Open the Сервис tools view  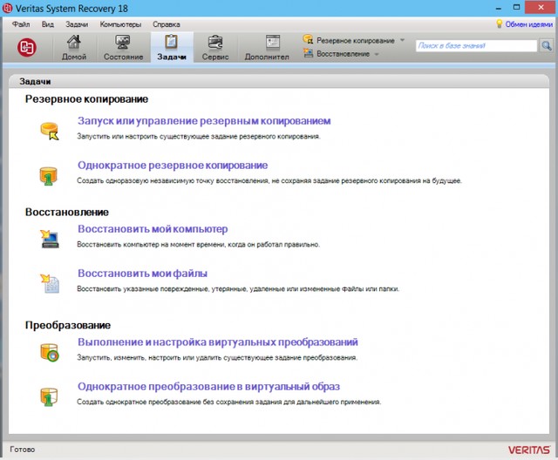(x=215, y=47)
